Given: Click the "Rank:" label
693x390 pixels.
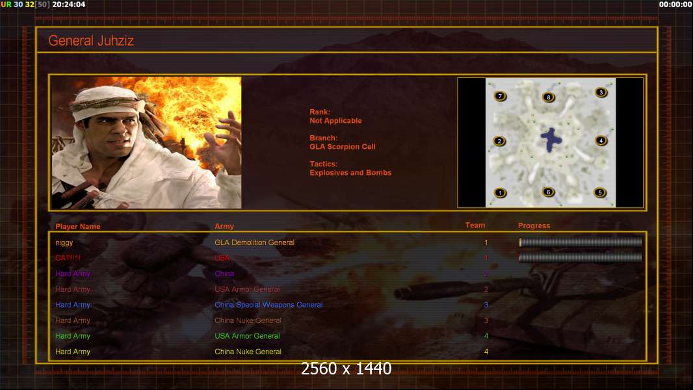Looking at the screenshot, I should (320, 112).
